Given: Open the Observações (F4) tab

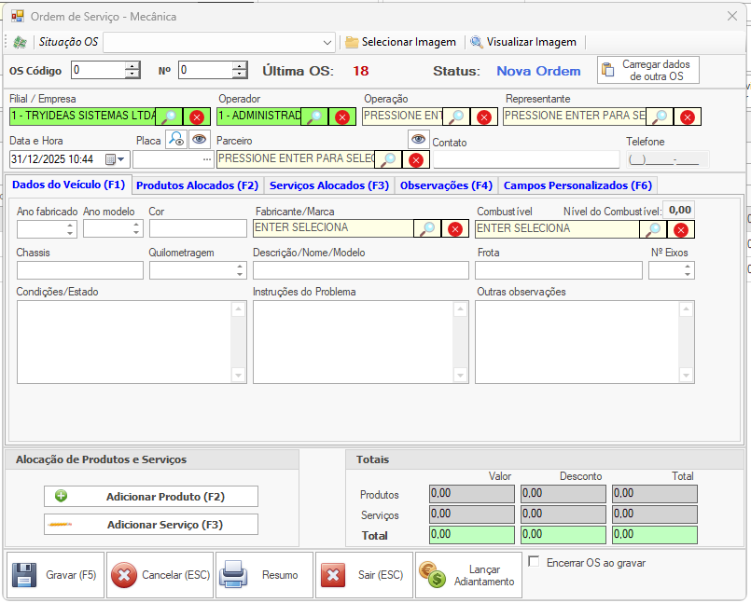Looking at the screenshot, I should (446, 185).
